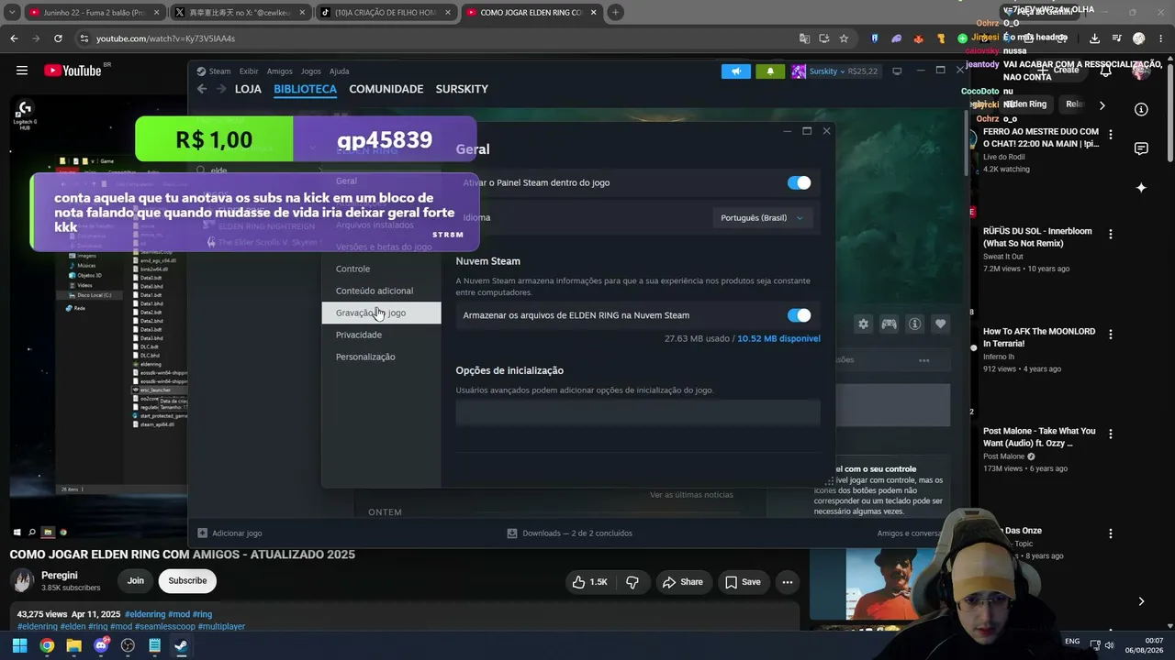Select Conteúdo adicional in properties sidebar
The height and width of the screenshot is (660, 1175).
coord(381,291)
